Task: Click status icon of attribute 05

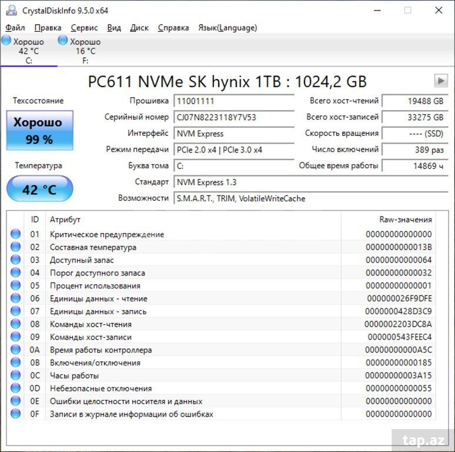Action: [x=16, y=285]
